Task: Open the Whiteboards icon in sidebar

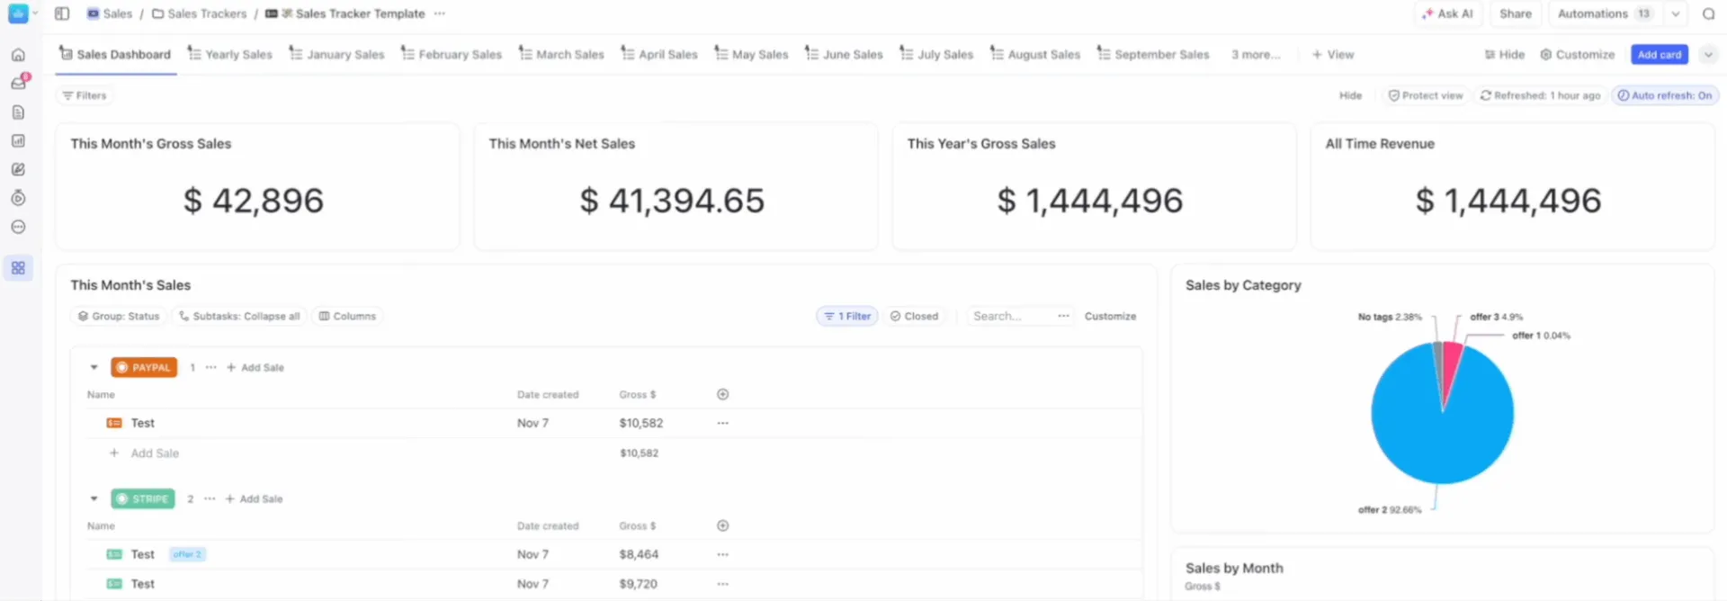Action: point(18,169)
